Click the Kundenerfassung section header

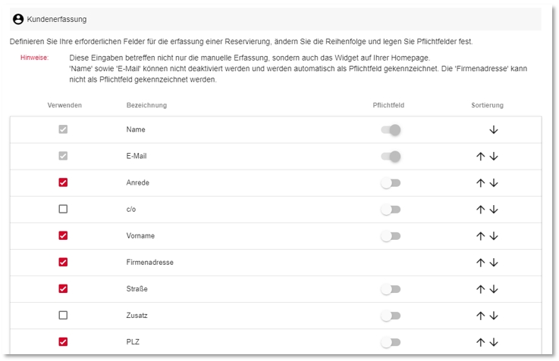tap(275, 19)
